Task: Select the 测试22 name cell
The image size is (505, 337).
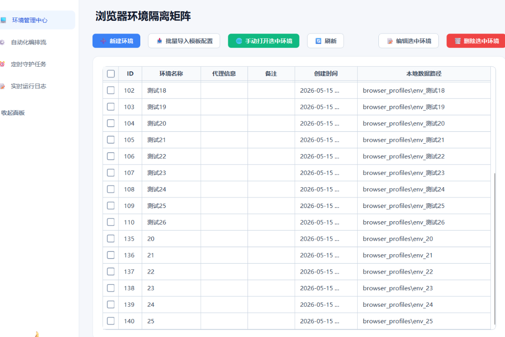Action: (171, 156)
